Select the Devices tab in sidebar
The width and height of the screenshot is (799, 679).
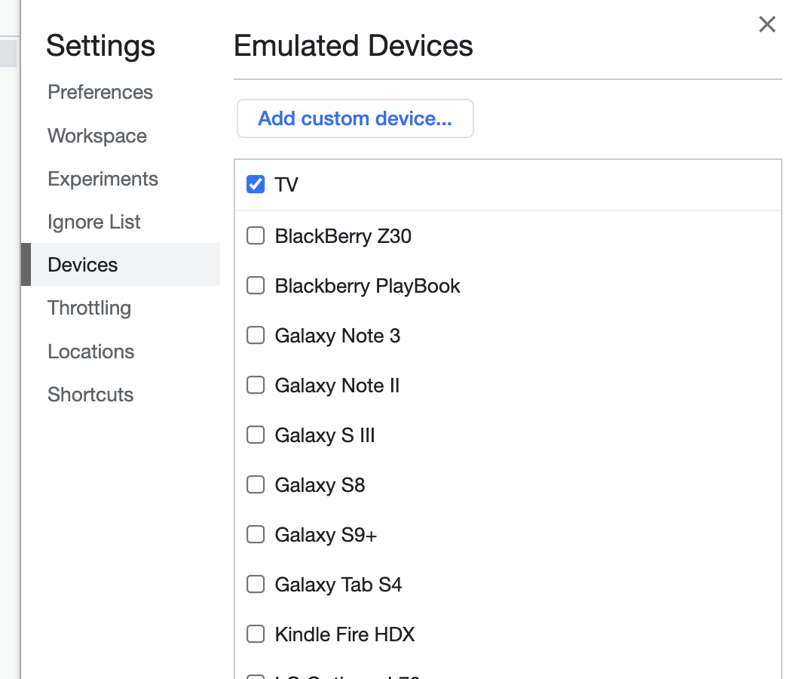tap(83, 265)
